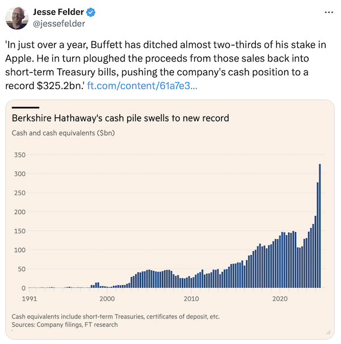Click Jesse Felder's profile avatar
The width and height of the screenshot is (341, 344).
tap(17, 17)
